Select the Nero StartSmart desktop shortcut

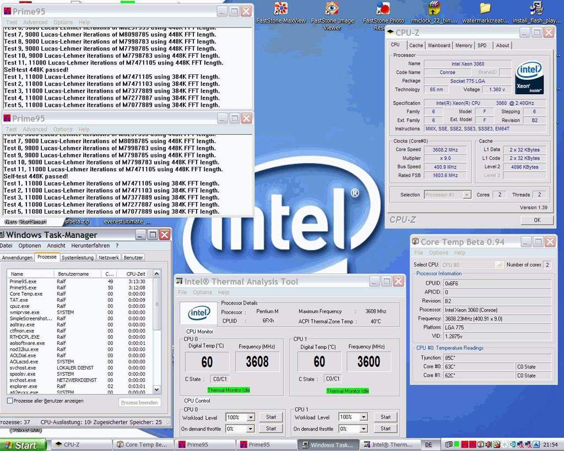tap(25, 221)
